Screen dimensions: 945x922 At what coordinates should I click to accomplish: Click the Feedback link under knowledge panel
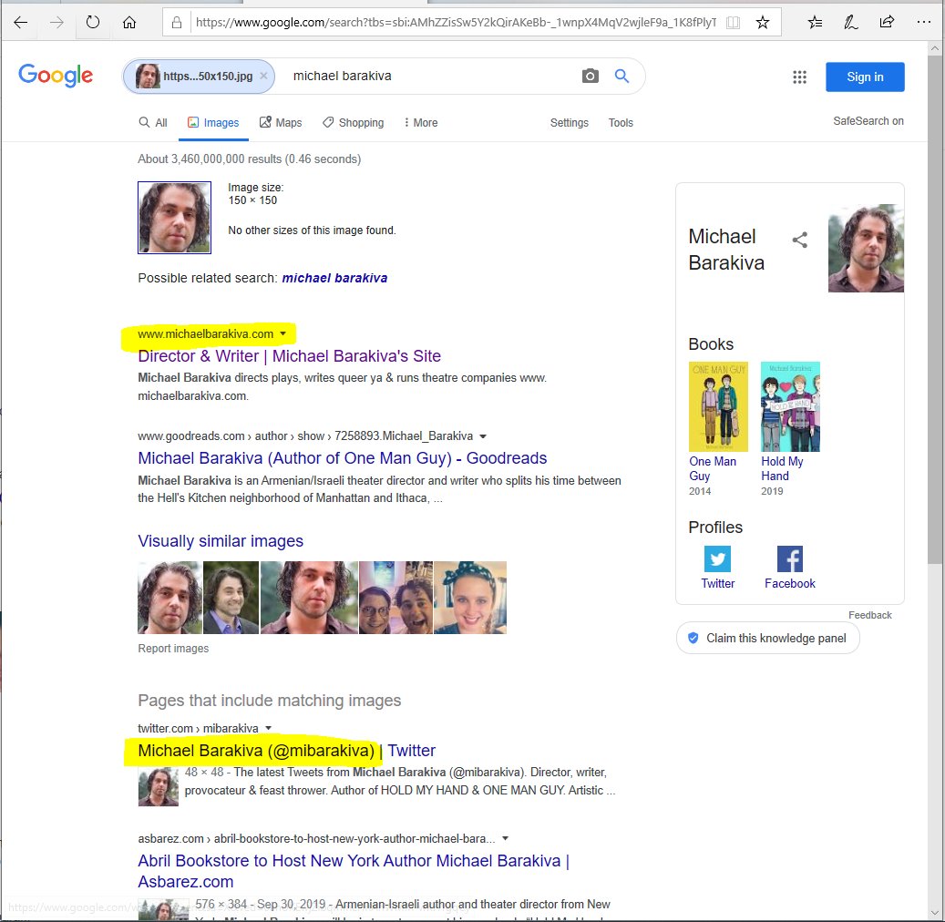tap(869, 615)
